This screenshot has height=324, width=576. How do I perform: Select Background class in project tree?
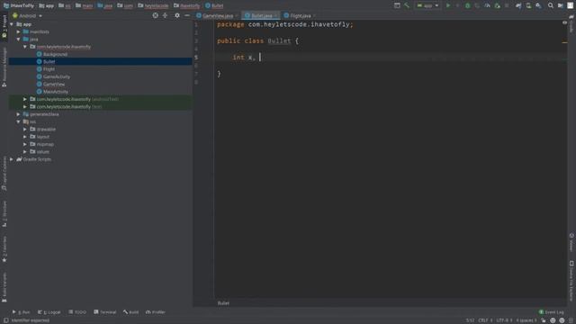[x=55, y=54]
